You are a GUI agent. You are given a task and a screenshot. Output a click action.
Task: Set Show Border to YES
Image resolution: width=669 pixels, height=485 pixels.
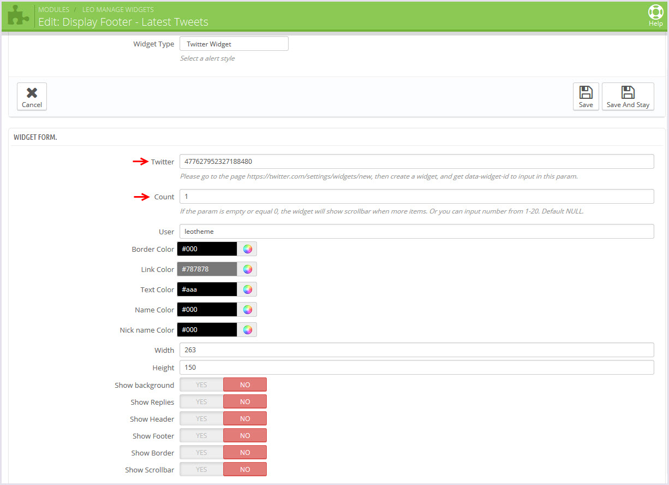[201, 453]
